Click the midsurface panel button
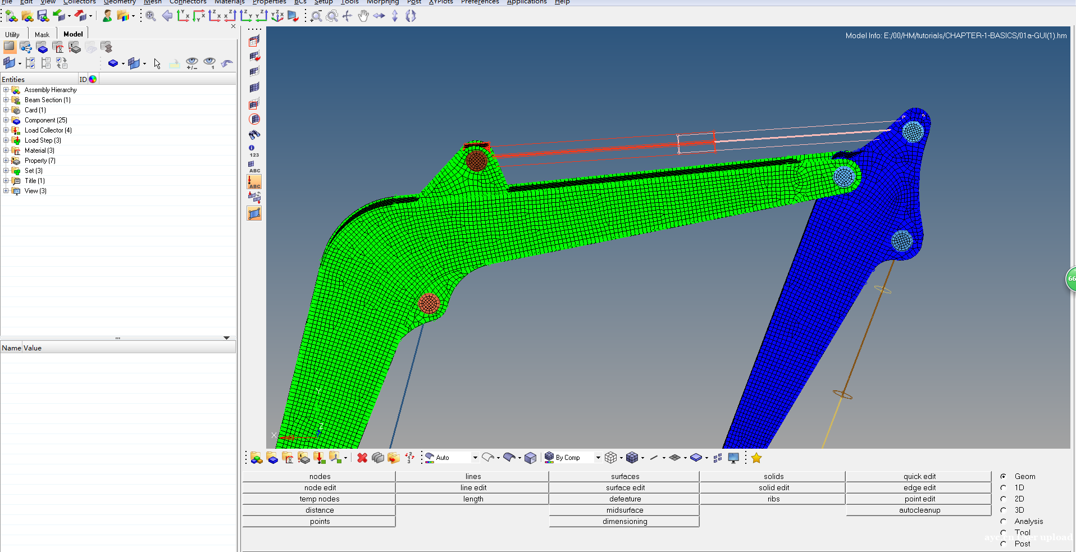1076x552 pixels. click(x=624, y=510)
